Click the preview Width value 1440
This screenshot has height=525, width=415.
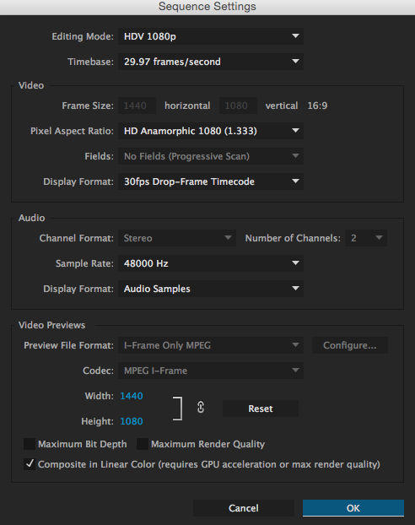[132, 396]
